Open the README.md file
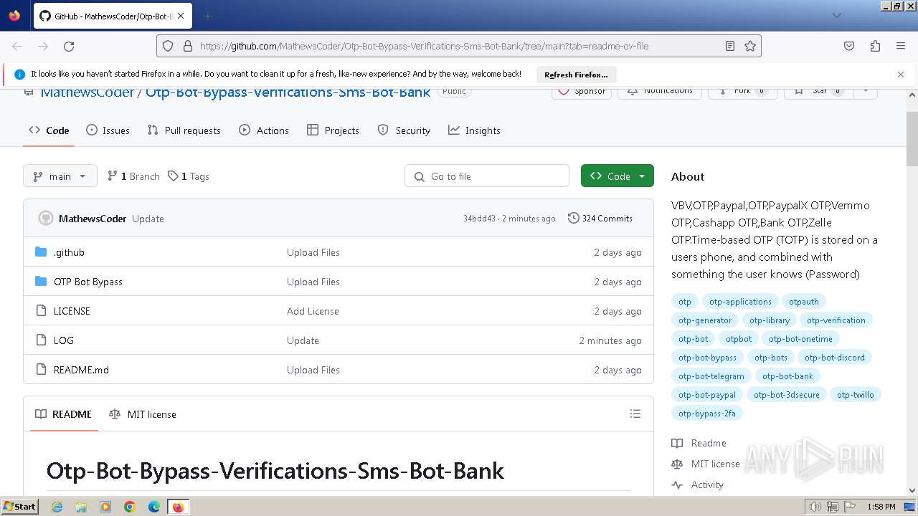 click(x=81, y=370)
